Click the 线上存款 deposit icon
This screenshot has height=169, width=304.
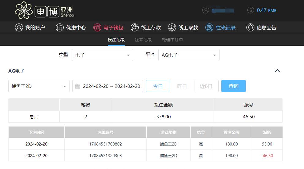135,27
